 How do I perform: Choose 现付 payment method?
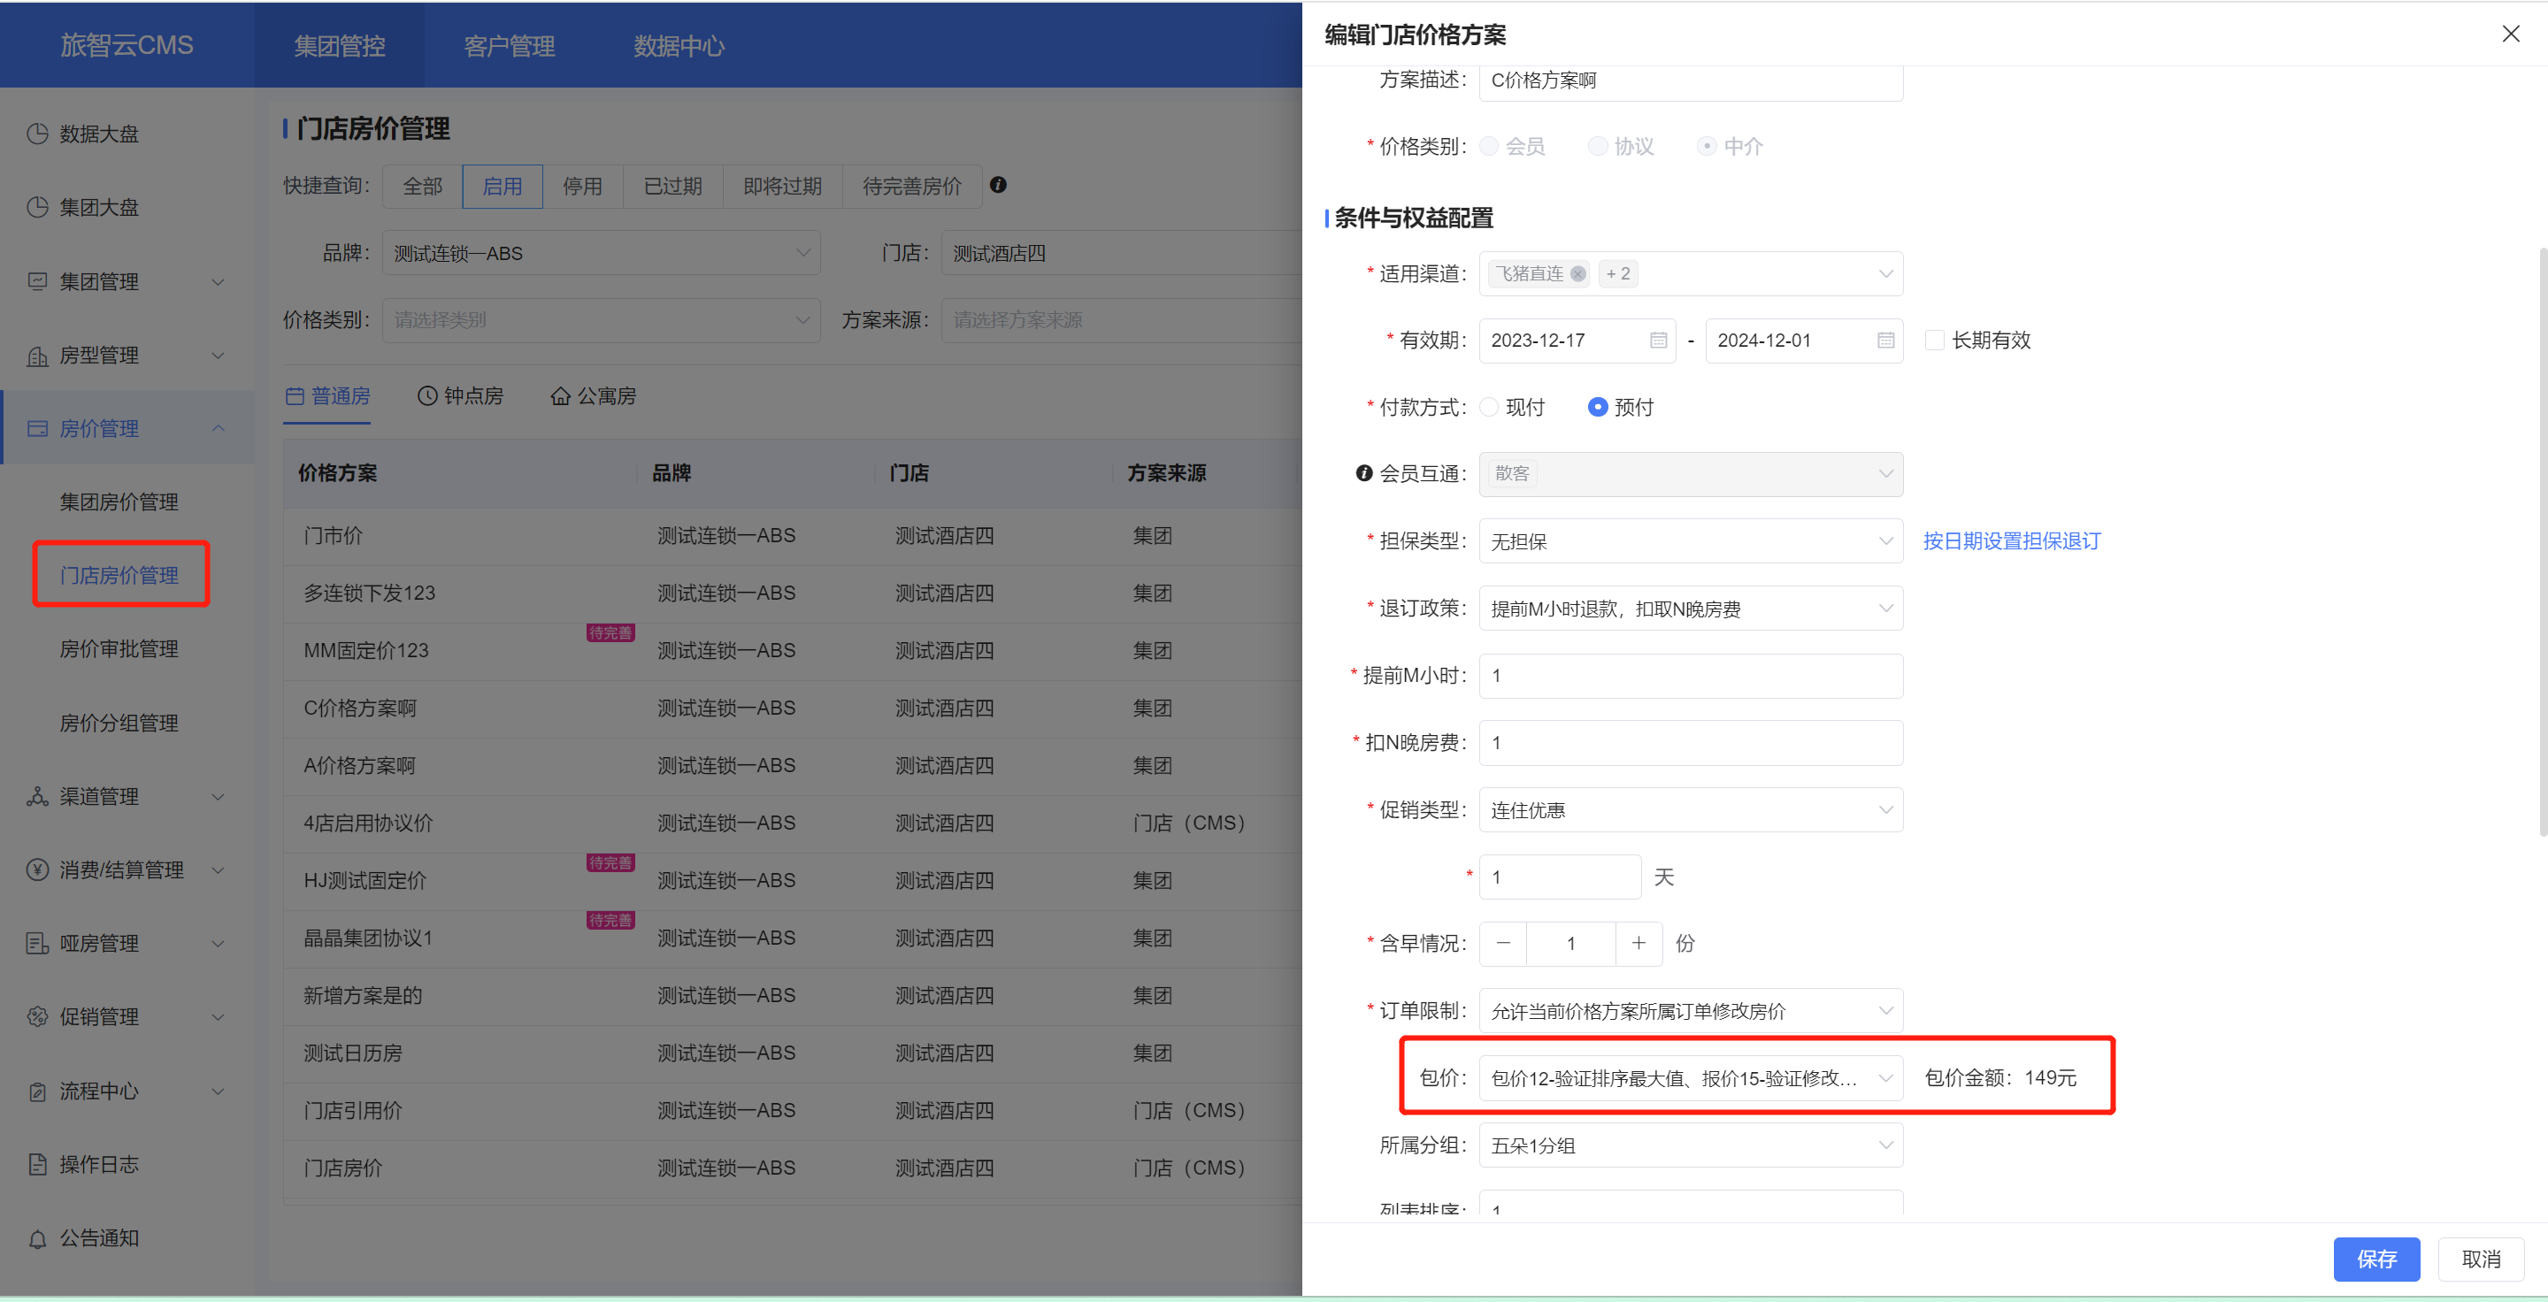click(x=1489, y=407)
